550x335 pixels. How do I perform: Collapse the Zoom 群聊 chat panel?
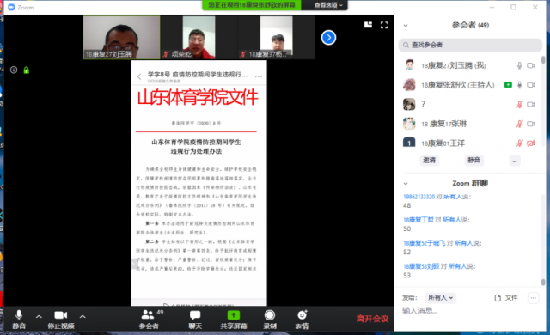[x=406, y=184]
